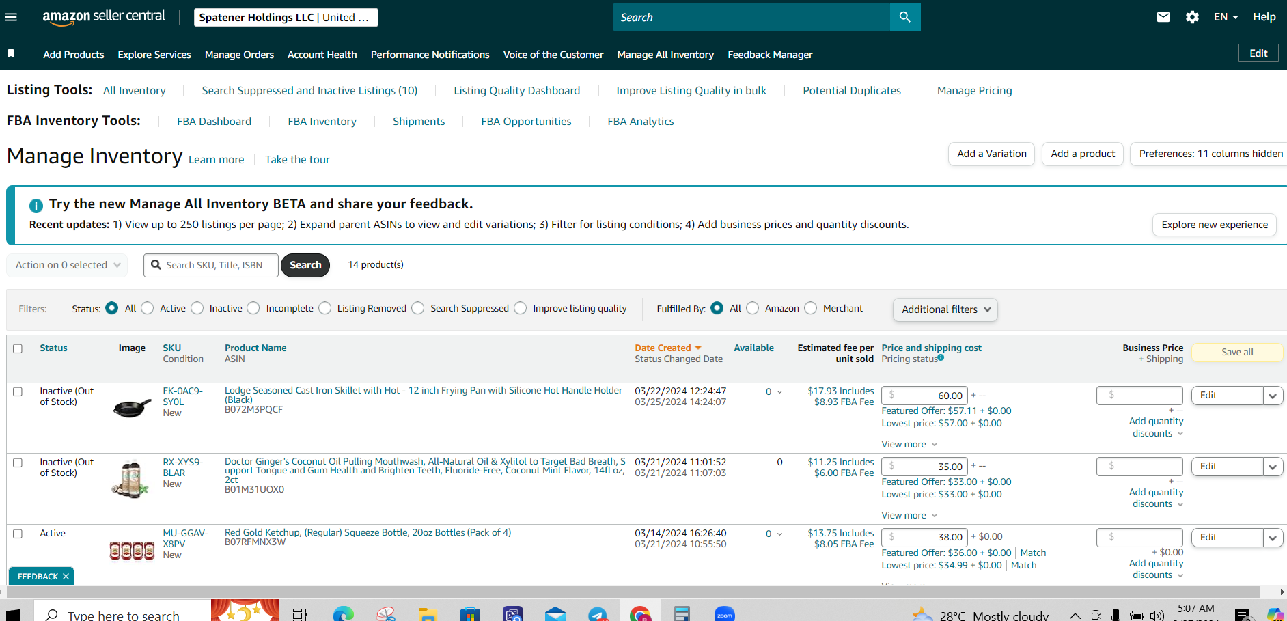Open Telegram from the taskbar
This screenshot has height=621, width=1287.
pyautogui.click(x=598, y=615)
